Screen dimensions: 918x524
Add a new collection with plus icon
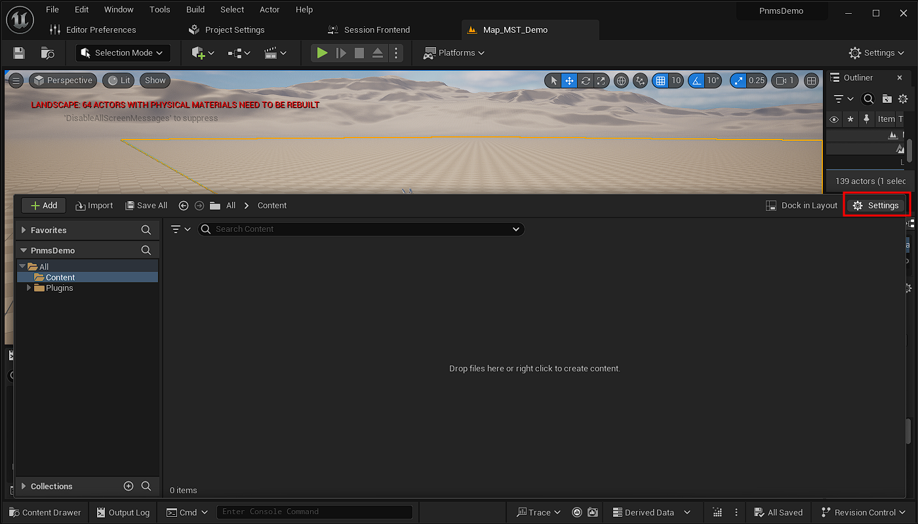pyautogui.click(x=129, y=486)
